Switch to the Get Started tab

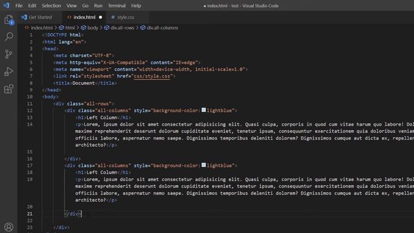click(40, 17)
